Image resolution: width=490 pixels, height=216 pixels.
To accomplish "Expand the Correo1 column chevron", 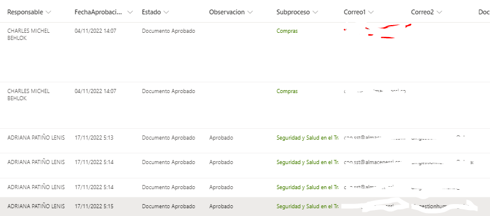I will (371, 12).
